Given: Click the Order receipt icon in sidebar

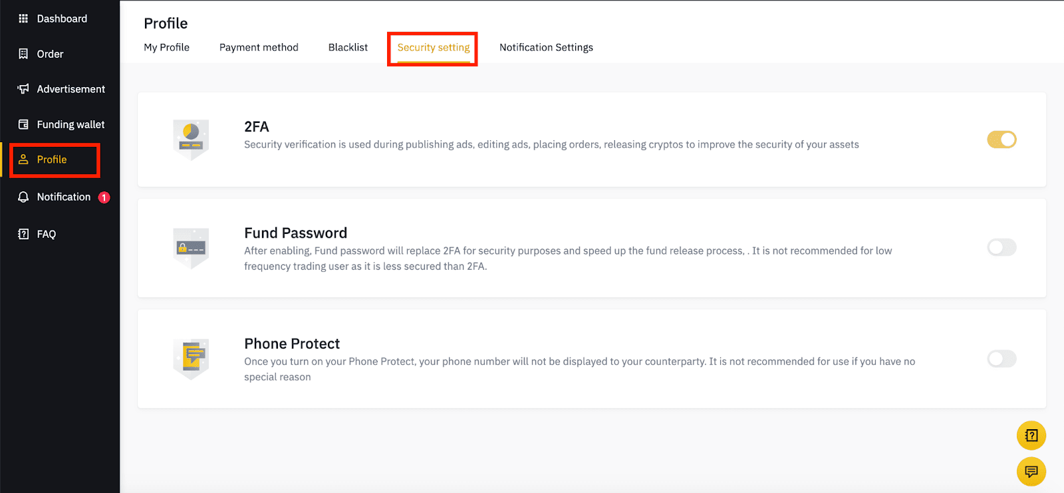Looking at the screenshot, I should pyautogui.click(x=23, y=54).
